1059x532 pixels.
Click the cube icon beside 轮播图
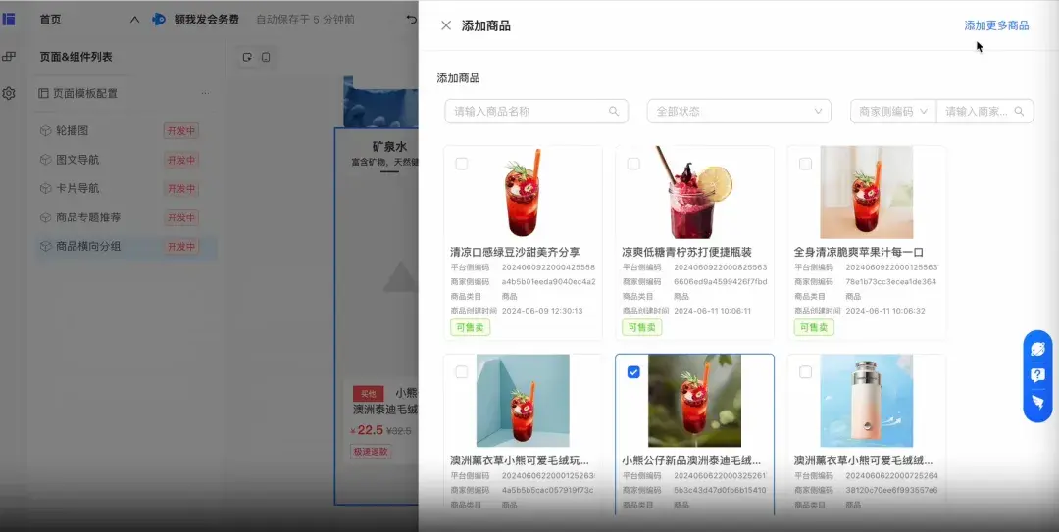[x=45, y=131]
